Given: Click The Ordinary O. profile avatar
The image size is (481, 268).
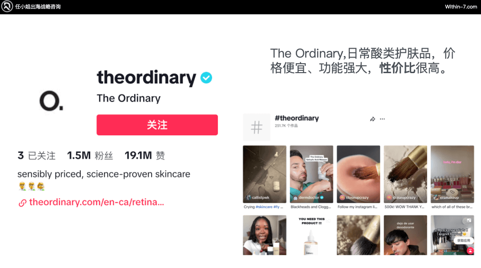Looking at the screenshot, I should pos(51,100).
